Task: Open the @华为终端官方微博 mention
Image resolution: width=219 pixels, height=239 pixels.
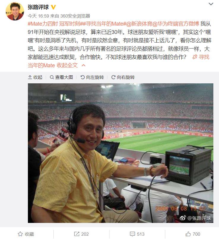Action: tap(176, 24)
